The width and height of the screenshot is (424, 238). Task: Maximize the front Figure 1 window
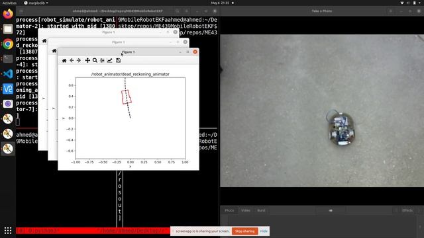(187, 52)
